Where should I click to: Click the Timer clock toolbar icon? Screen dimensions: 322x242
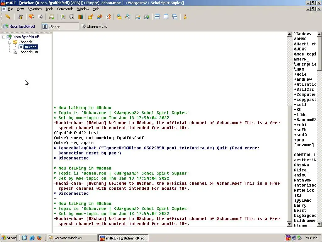[72, 17]
